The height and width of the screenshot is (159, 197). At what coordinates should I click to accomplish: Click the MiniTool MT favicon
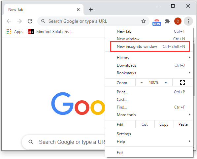tap(31, 32)
